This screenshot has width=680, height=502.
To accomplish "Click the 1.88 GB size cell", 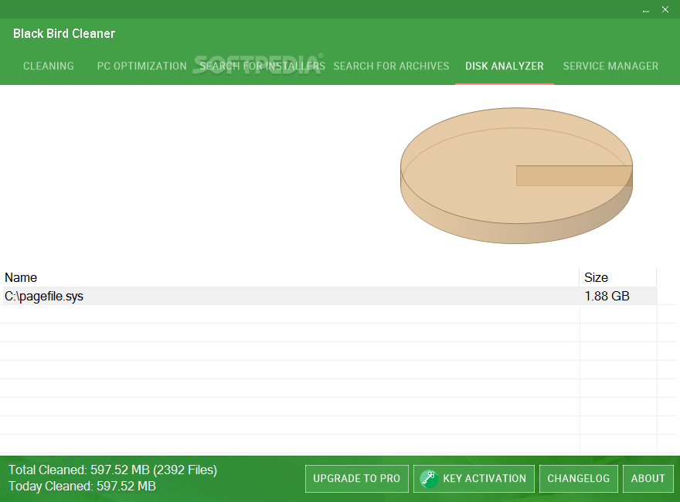I will pos(607,296).
